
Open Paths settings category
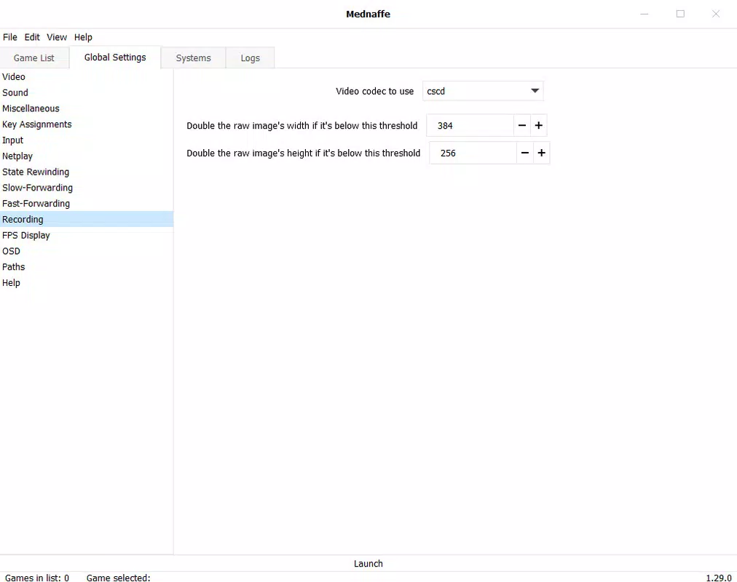click(87, 266)
